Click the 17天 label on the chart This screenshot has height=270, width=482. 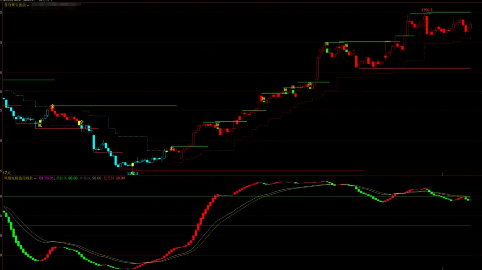7,173
